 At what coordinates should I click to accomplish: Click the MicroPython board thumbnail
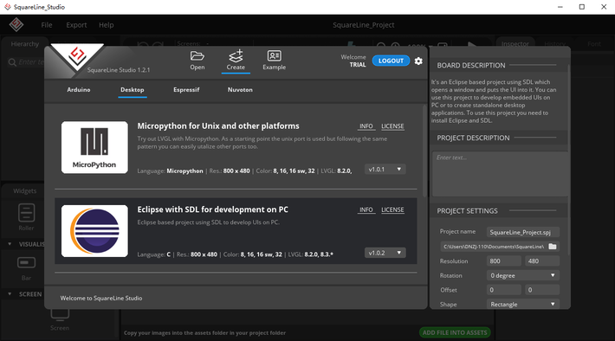[x=94, y=147]
